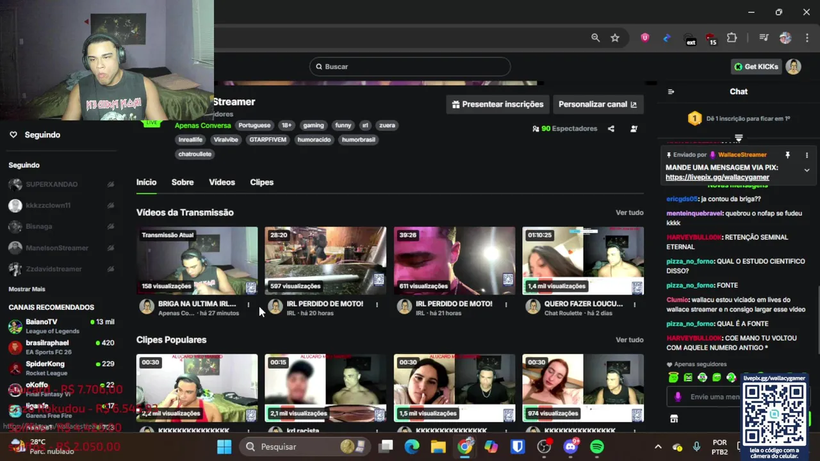Open the Transmissão Atual video thumbnail

point(197,261)
